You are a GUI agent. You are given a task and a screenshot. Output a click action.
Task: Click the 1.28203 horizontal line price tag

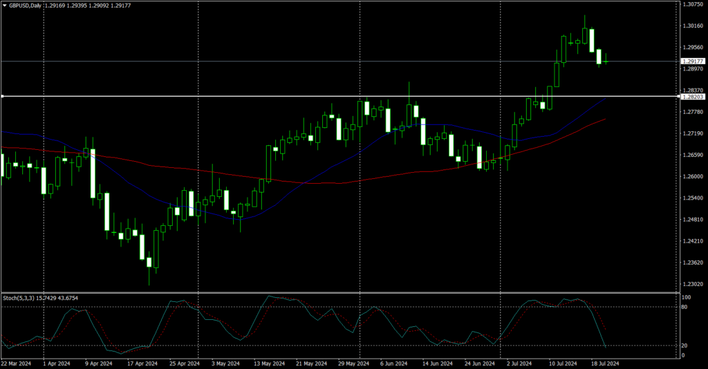point(693,97)
